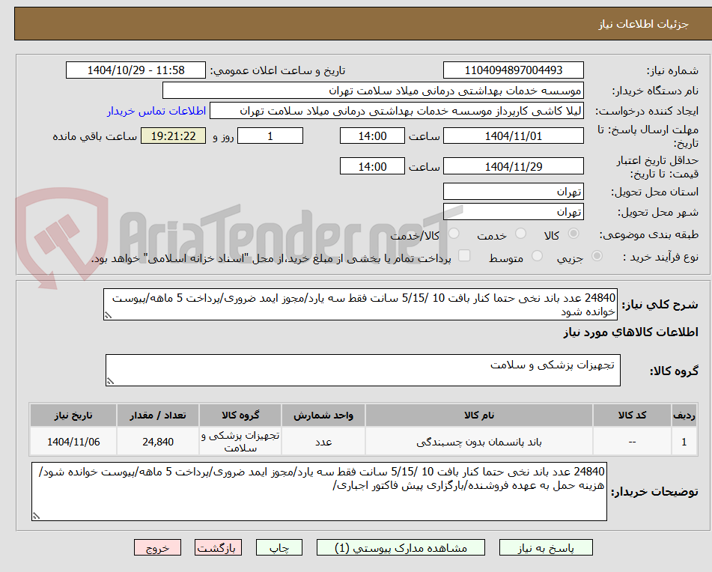Select the خدمت radio button
The width and height of the screenshot is (712, 572).
[x=521, y=234]
